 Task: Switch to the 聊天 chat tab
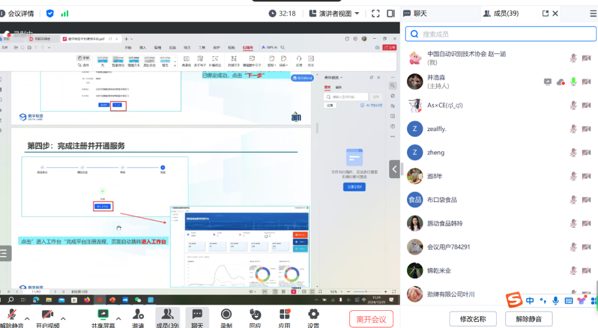(414, 13)
